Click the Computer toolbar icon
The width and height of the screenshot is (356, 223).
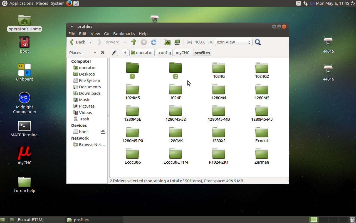click(x=177, y=42)
